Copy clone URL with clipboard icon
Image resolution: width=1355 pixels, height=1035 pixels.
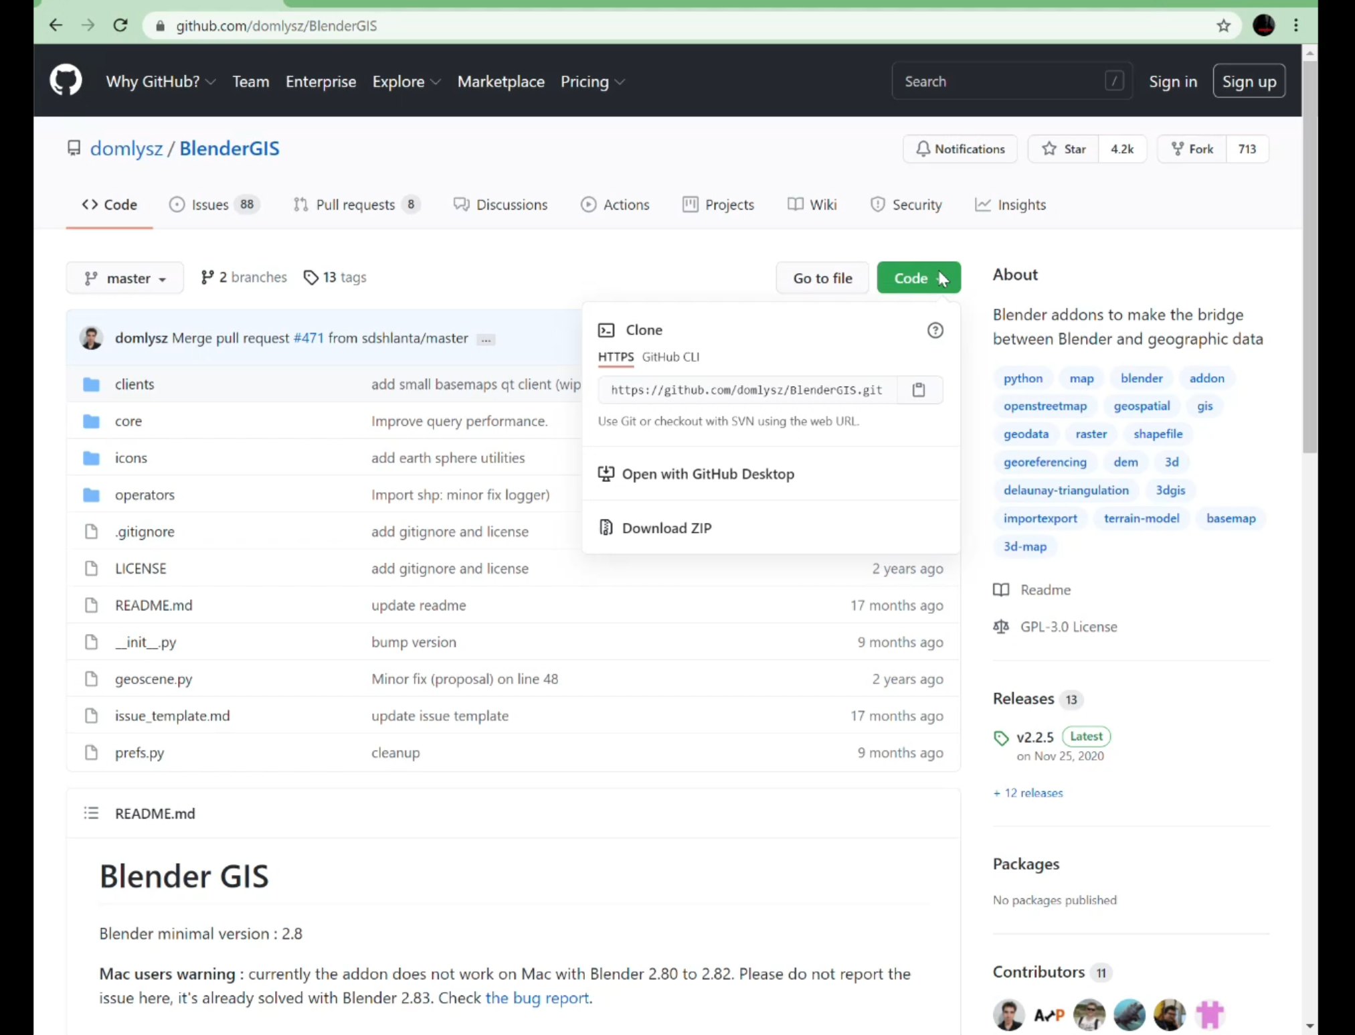[919, 390]
